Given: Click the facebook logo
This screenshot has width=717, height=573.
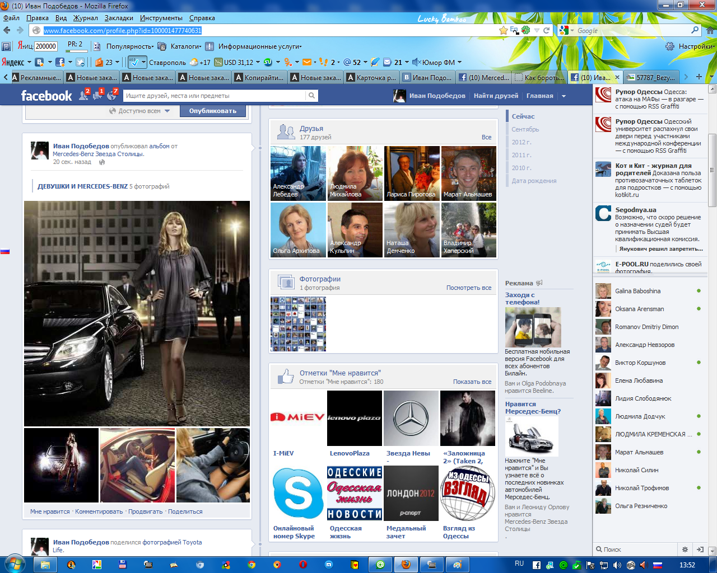Looking at the screenshot, I should pyautogui.click(x=46, y=96).
